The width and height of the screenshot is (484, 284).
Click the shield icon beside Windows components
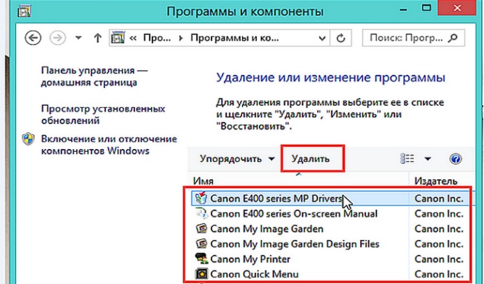click(28, 139)
